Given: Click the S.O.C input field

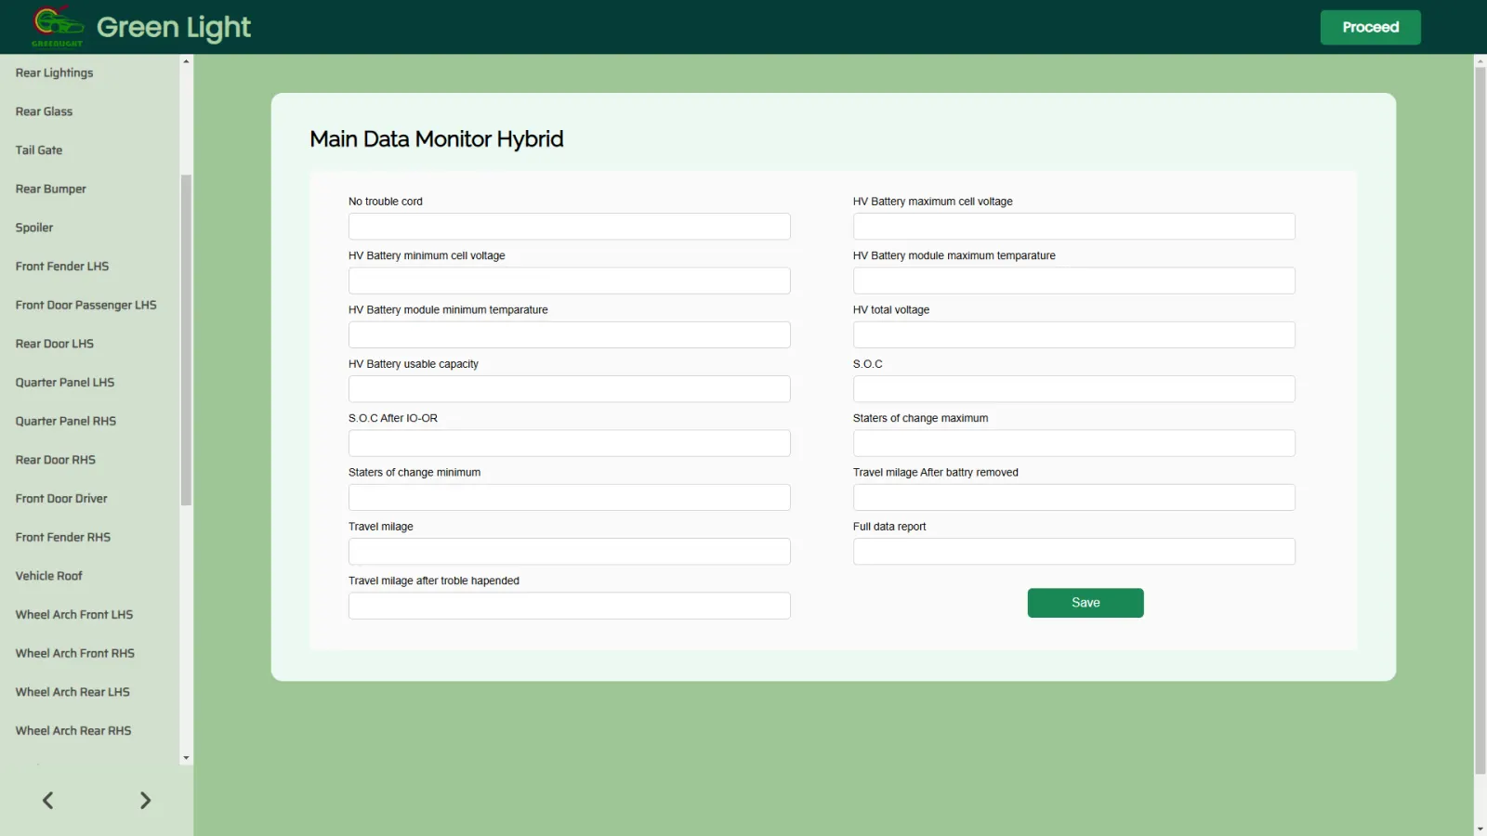Looking at the screenshot, I should click(1073, 389).
